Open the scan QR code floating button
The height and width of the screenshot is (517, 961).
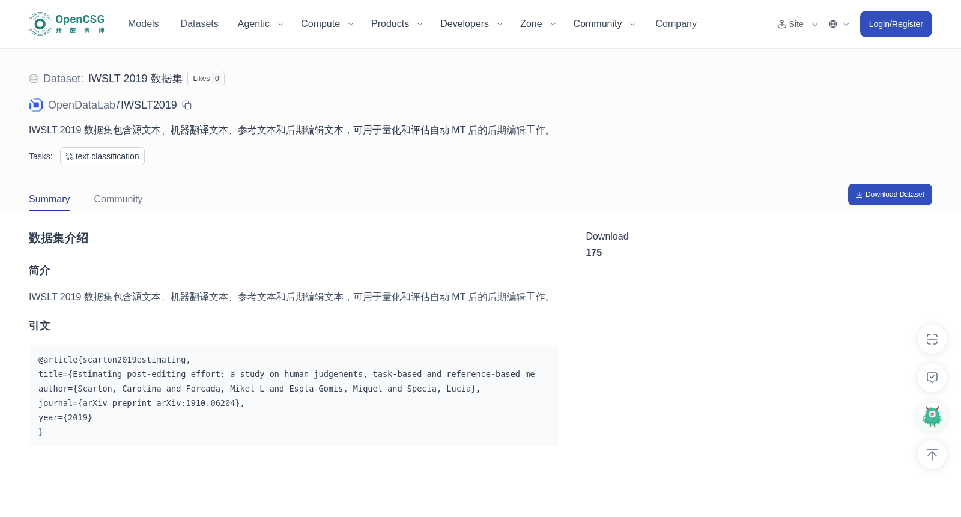click(x=932, y=339)
